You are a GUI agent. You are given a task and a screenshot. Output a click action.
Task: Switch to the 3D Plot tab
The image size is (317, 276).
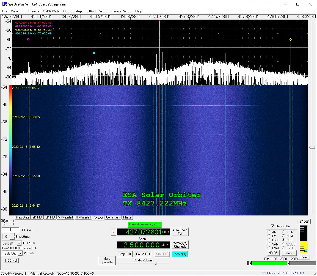tap(50, 217)
